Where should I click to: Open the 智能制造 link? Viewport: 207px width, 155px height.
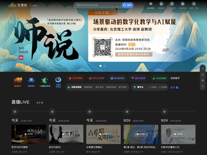(x=88, y=87)
